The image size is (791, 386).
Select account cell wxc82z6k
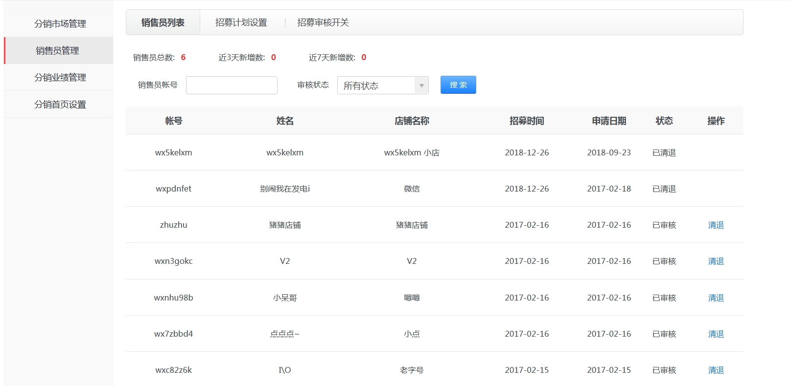pos(173,370)
